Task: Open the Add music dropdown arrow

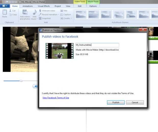Action: (x=37, y=19)
